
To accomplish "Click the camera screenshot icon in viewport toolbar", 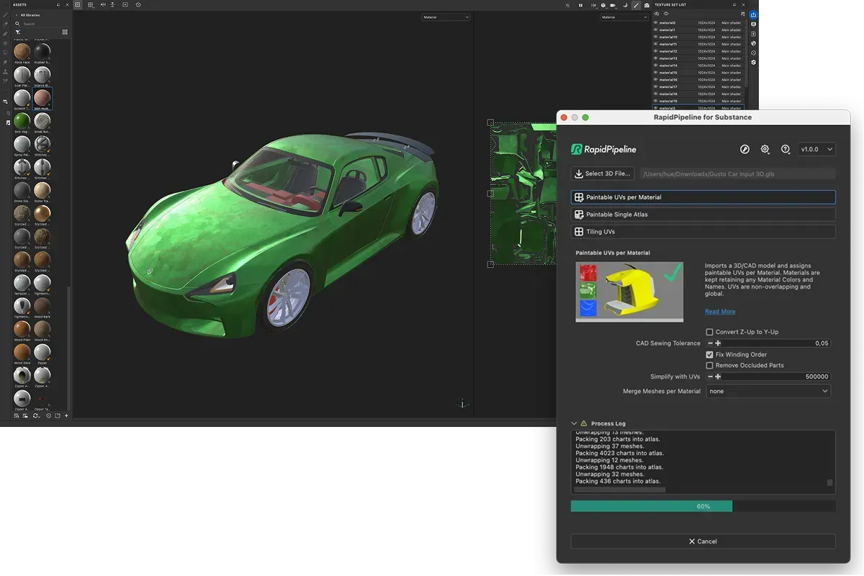I will click(647, 5).
